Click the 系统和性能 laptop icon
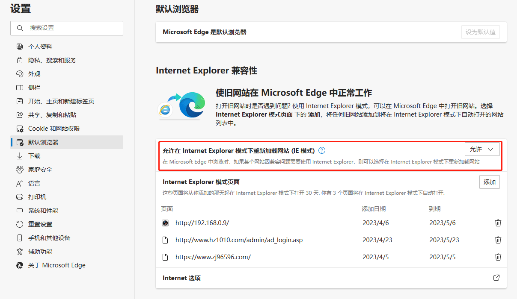This screenshot has width=517, height=299. (19, 211)
